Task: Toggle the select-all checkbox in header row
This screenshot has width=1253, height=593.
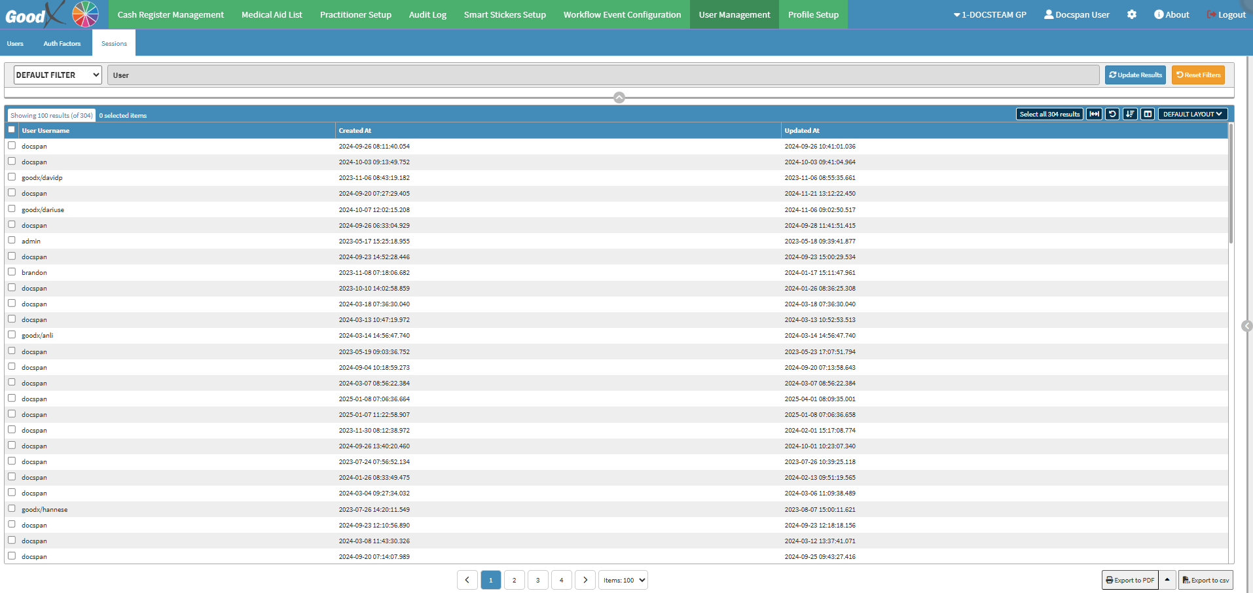Action: tap(12, 130)
